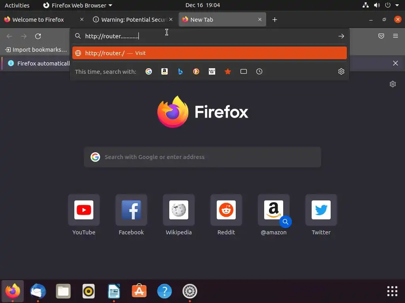Search bookmarks using the star icon
Image resolution: width=405 pixels, height=303 pixels.
coord(227,71)
